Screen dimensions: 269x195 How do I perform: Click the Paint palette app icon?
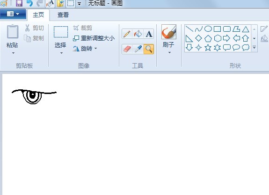[x=3, y=3]
